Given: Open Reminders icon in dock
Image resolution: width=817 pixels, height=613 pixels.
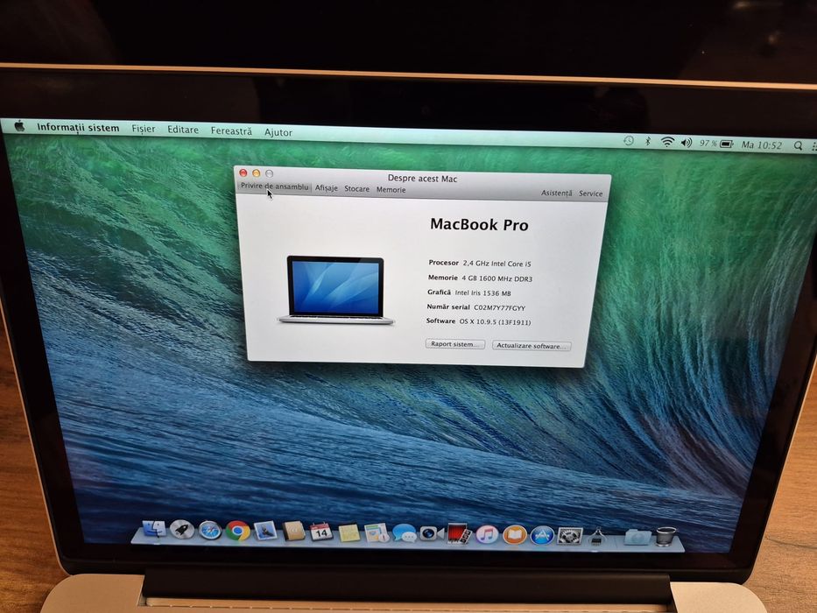Looking at the screenshot, I should coord(377,532).
